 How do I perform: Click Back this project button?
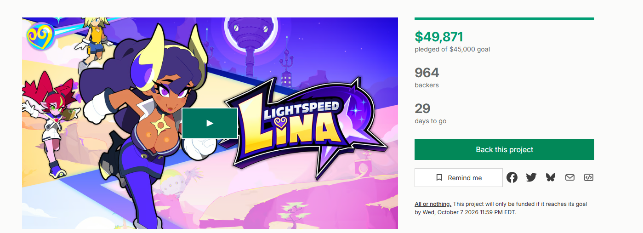pos(504,149)
